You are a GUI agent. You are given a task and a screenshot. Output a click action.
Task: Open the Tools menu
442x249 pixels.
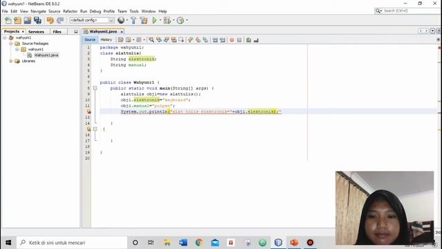[x=134, y=11]
